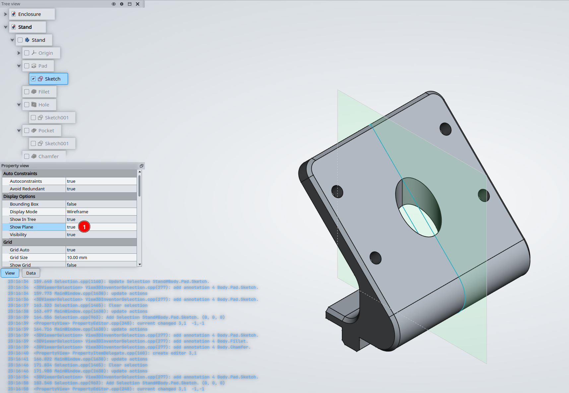Click the Show Plane true value
The width and height of the screenshot is (569, 393).
(x=71, y=227)
